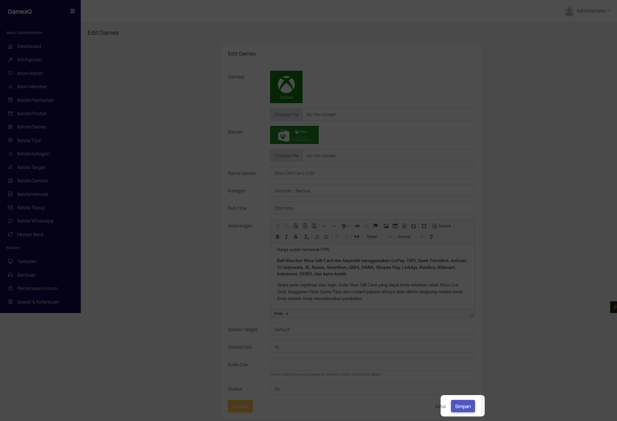Insert an image with the Image icon
This screenshot has height=421, width=617.
pyautogui.click(x=386, y=226)
